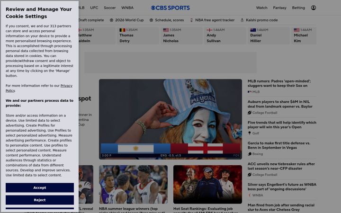Screen dimensions: 341x213
Task: Read Five trends Open winner headline
Action: [x=282, y=124]
